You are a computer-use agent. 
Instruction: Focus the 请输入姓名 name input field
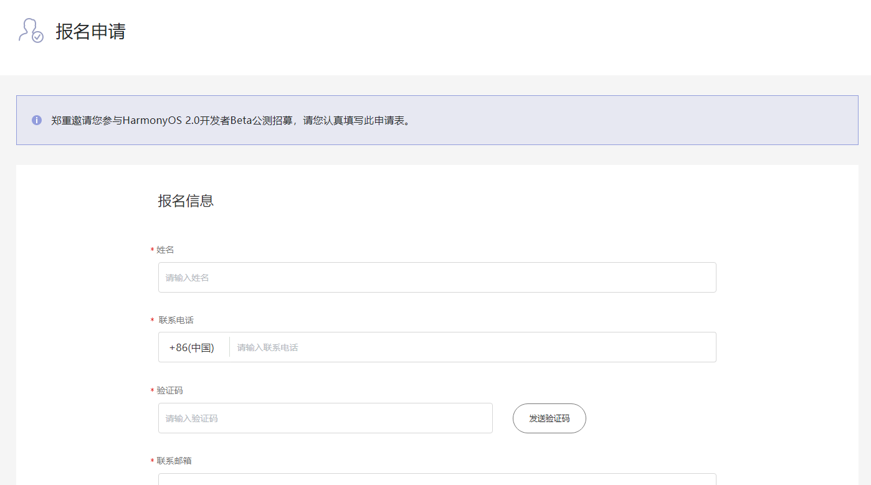(437, 277)
